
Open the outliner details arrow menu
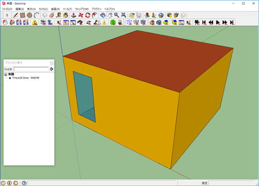[52, 69]
